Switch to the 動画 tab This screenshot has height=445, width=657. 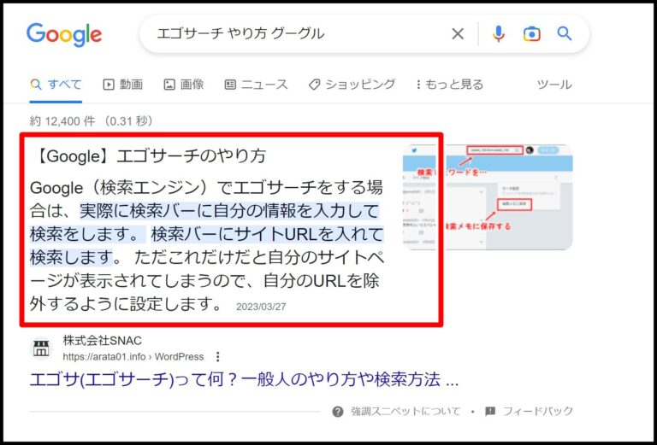click(x=123, y=85)
